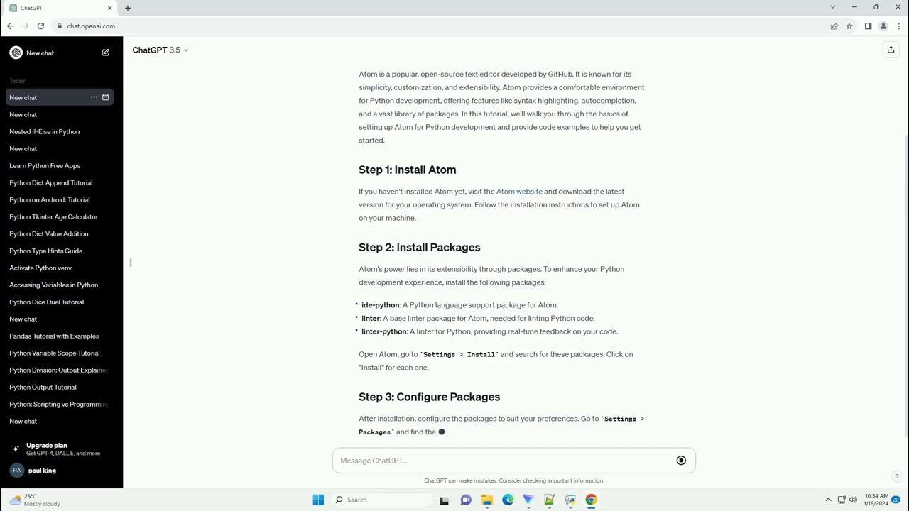Viewport: 909px width, 511px height.
Task: Open browser side panel icon
Action: click(868, 26)
